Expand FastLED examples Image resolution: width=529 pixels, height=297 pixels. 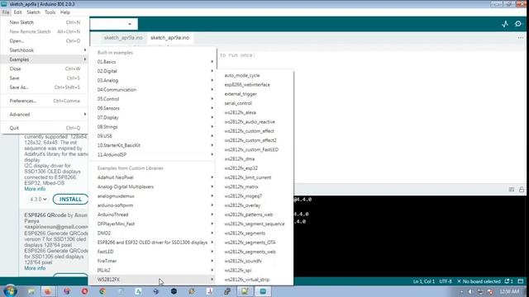pyautogui.click(x=153, y=252)
